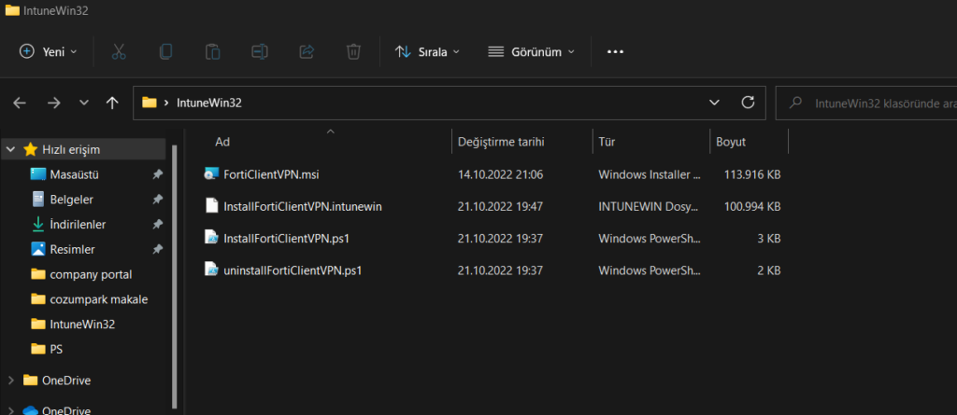Click the FortiClientVPN.msi installer icon
Viewport: 957px width, 415px height.
[x=211, y=174]
